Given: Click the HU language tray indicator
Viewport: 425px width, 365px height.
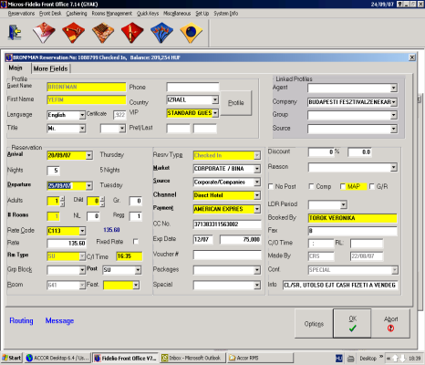Looking at the screenshot, I should click(338, 359).
